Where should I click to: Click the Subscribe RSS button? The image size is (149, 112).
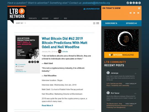[x=111, y=23]
